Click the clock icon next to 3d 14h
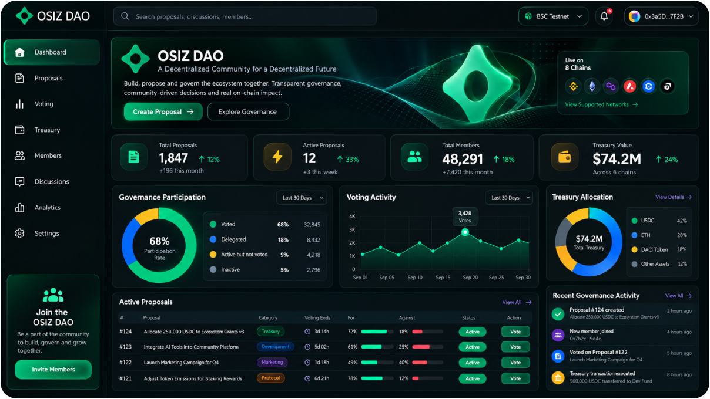The width and height of the screenshot is (710, 399). click(x=307, y=332)
